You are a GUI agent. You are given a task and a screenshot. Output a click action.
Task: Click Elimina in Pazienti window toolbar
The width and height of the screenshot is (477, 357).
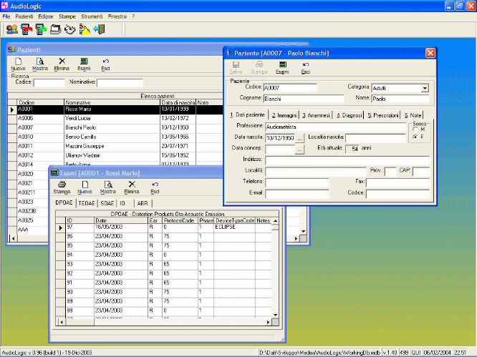(62, 64)
